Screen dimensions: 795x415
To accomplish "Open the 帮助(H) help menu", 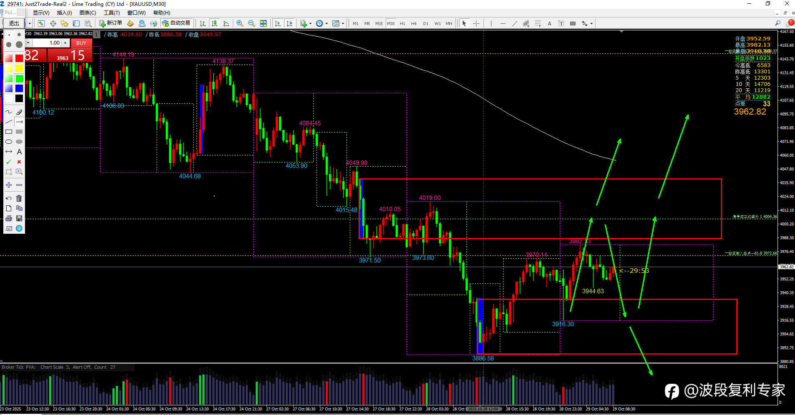I will click(162, 12).
